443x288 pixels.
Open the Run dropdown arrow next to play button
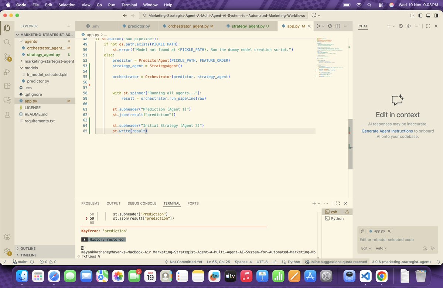pyautogui.click(x=322, y=26)
